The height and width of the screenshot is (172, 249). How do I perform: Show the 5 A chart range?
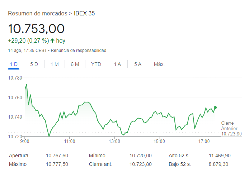tap(138, 64)
